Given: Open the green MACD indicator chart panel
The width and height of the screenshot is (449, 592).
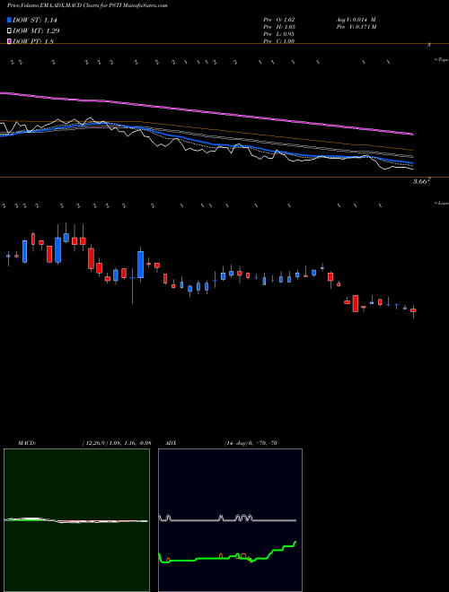Looking at the screenshot, I should click(x=76, y=520).
